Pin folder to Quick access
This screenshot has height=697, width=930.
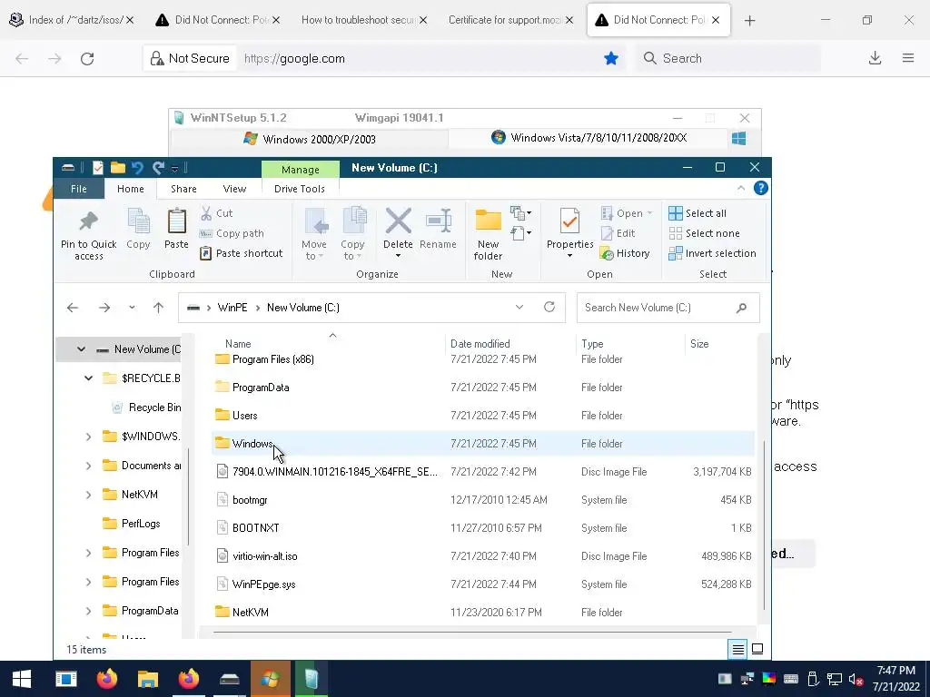point(88,235)
